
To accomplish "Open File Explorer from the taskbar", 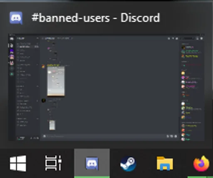I will (165, 163).
